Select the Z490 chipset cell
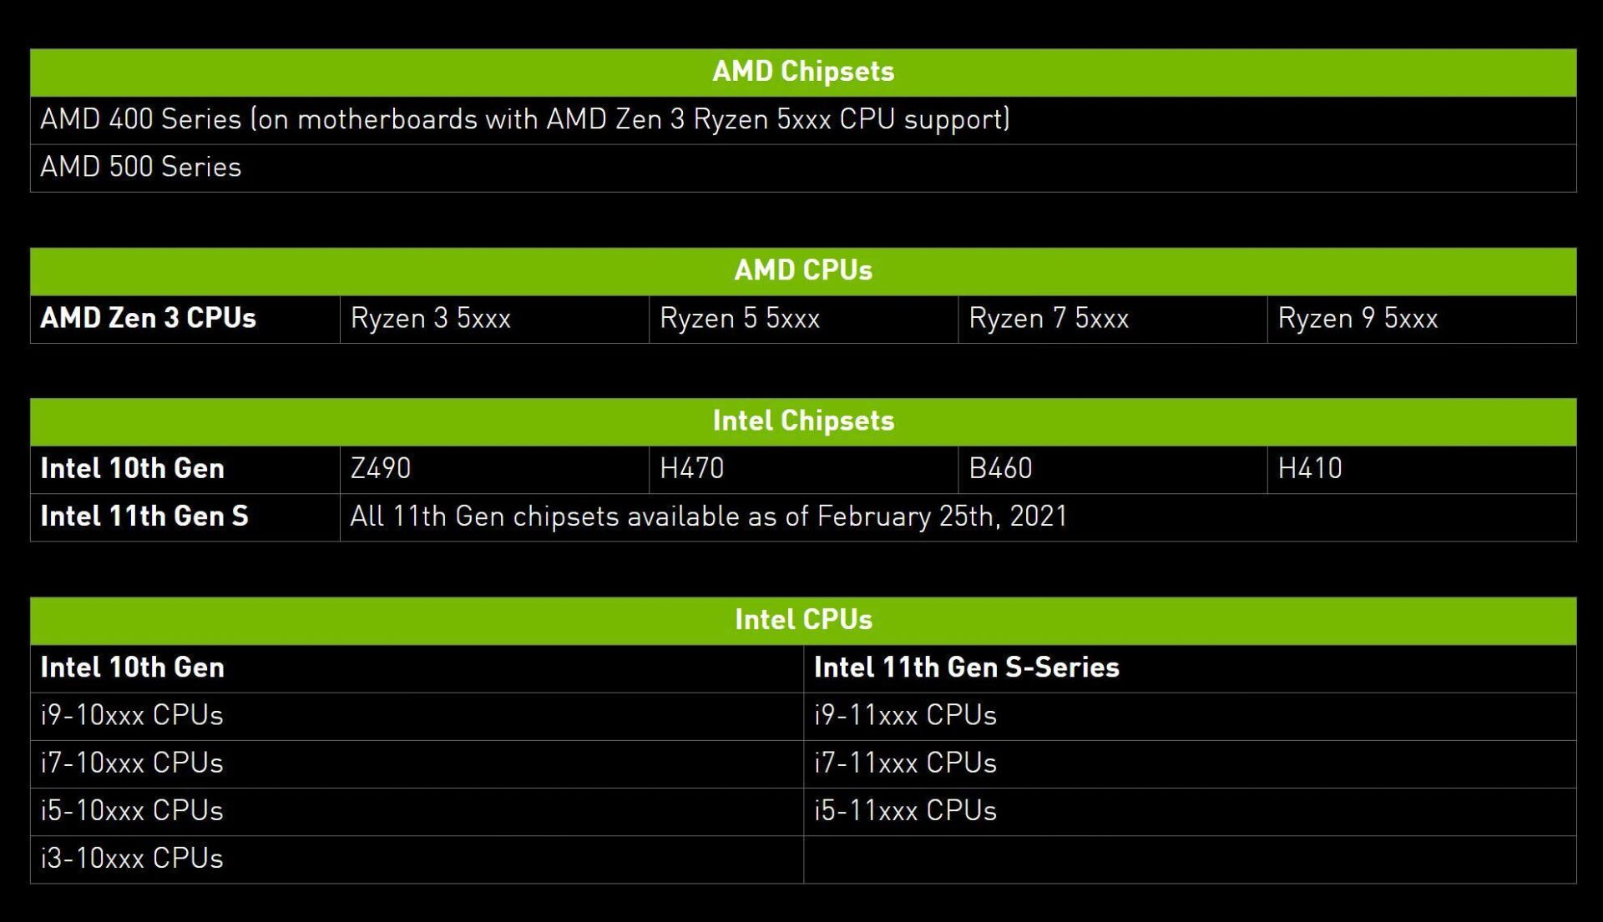 click(x=381, y=469)
